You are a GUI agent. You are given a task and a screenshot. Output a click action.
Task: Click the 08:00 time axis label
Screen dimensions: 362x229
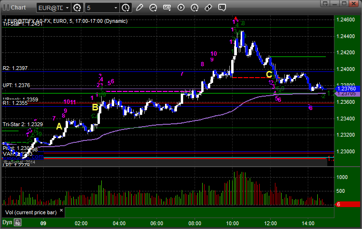[x=195, y=223]
